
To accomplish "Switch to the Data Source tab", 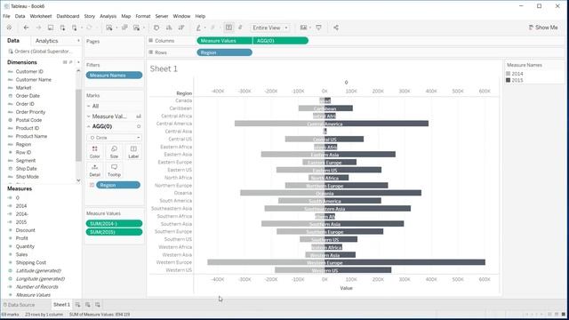I will pos(19,305).
